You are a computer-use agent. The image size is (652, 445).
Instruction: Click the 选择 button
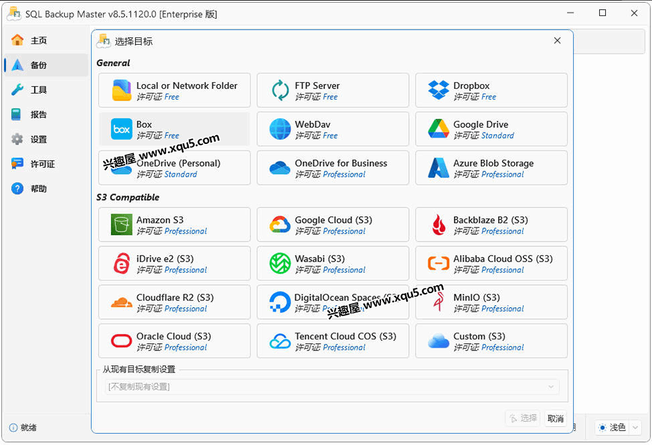[x=522, y=418]
